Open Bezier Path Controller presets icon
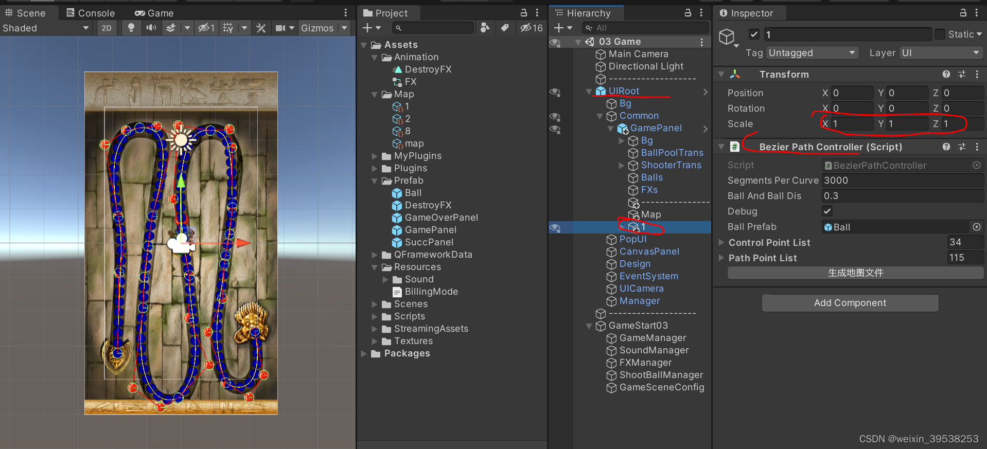 tap(962, 147)
